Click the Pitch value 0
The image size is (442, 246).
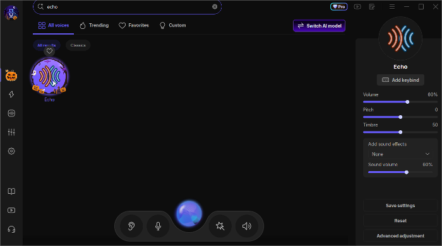436,110
